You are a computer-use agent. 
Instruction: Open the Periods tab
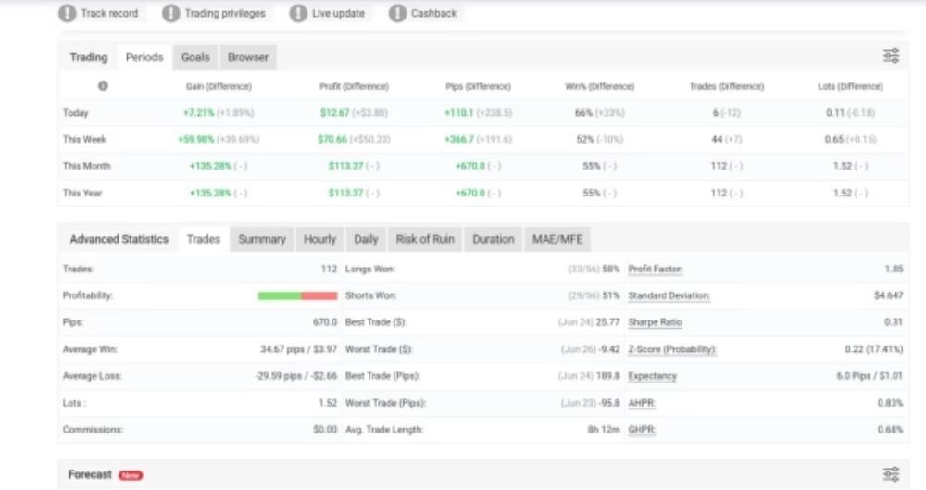[144, 57]
